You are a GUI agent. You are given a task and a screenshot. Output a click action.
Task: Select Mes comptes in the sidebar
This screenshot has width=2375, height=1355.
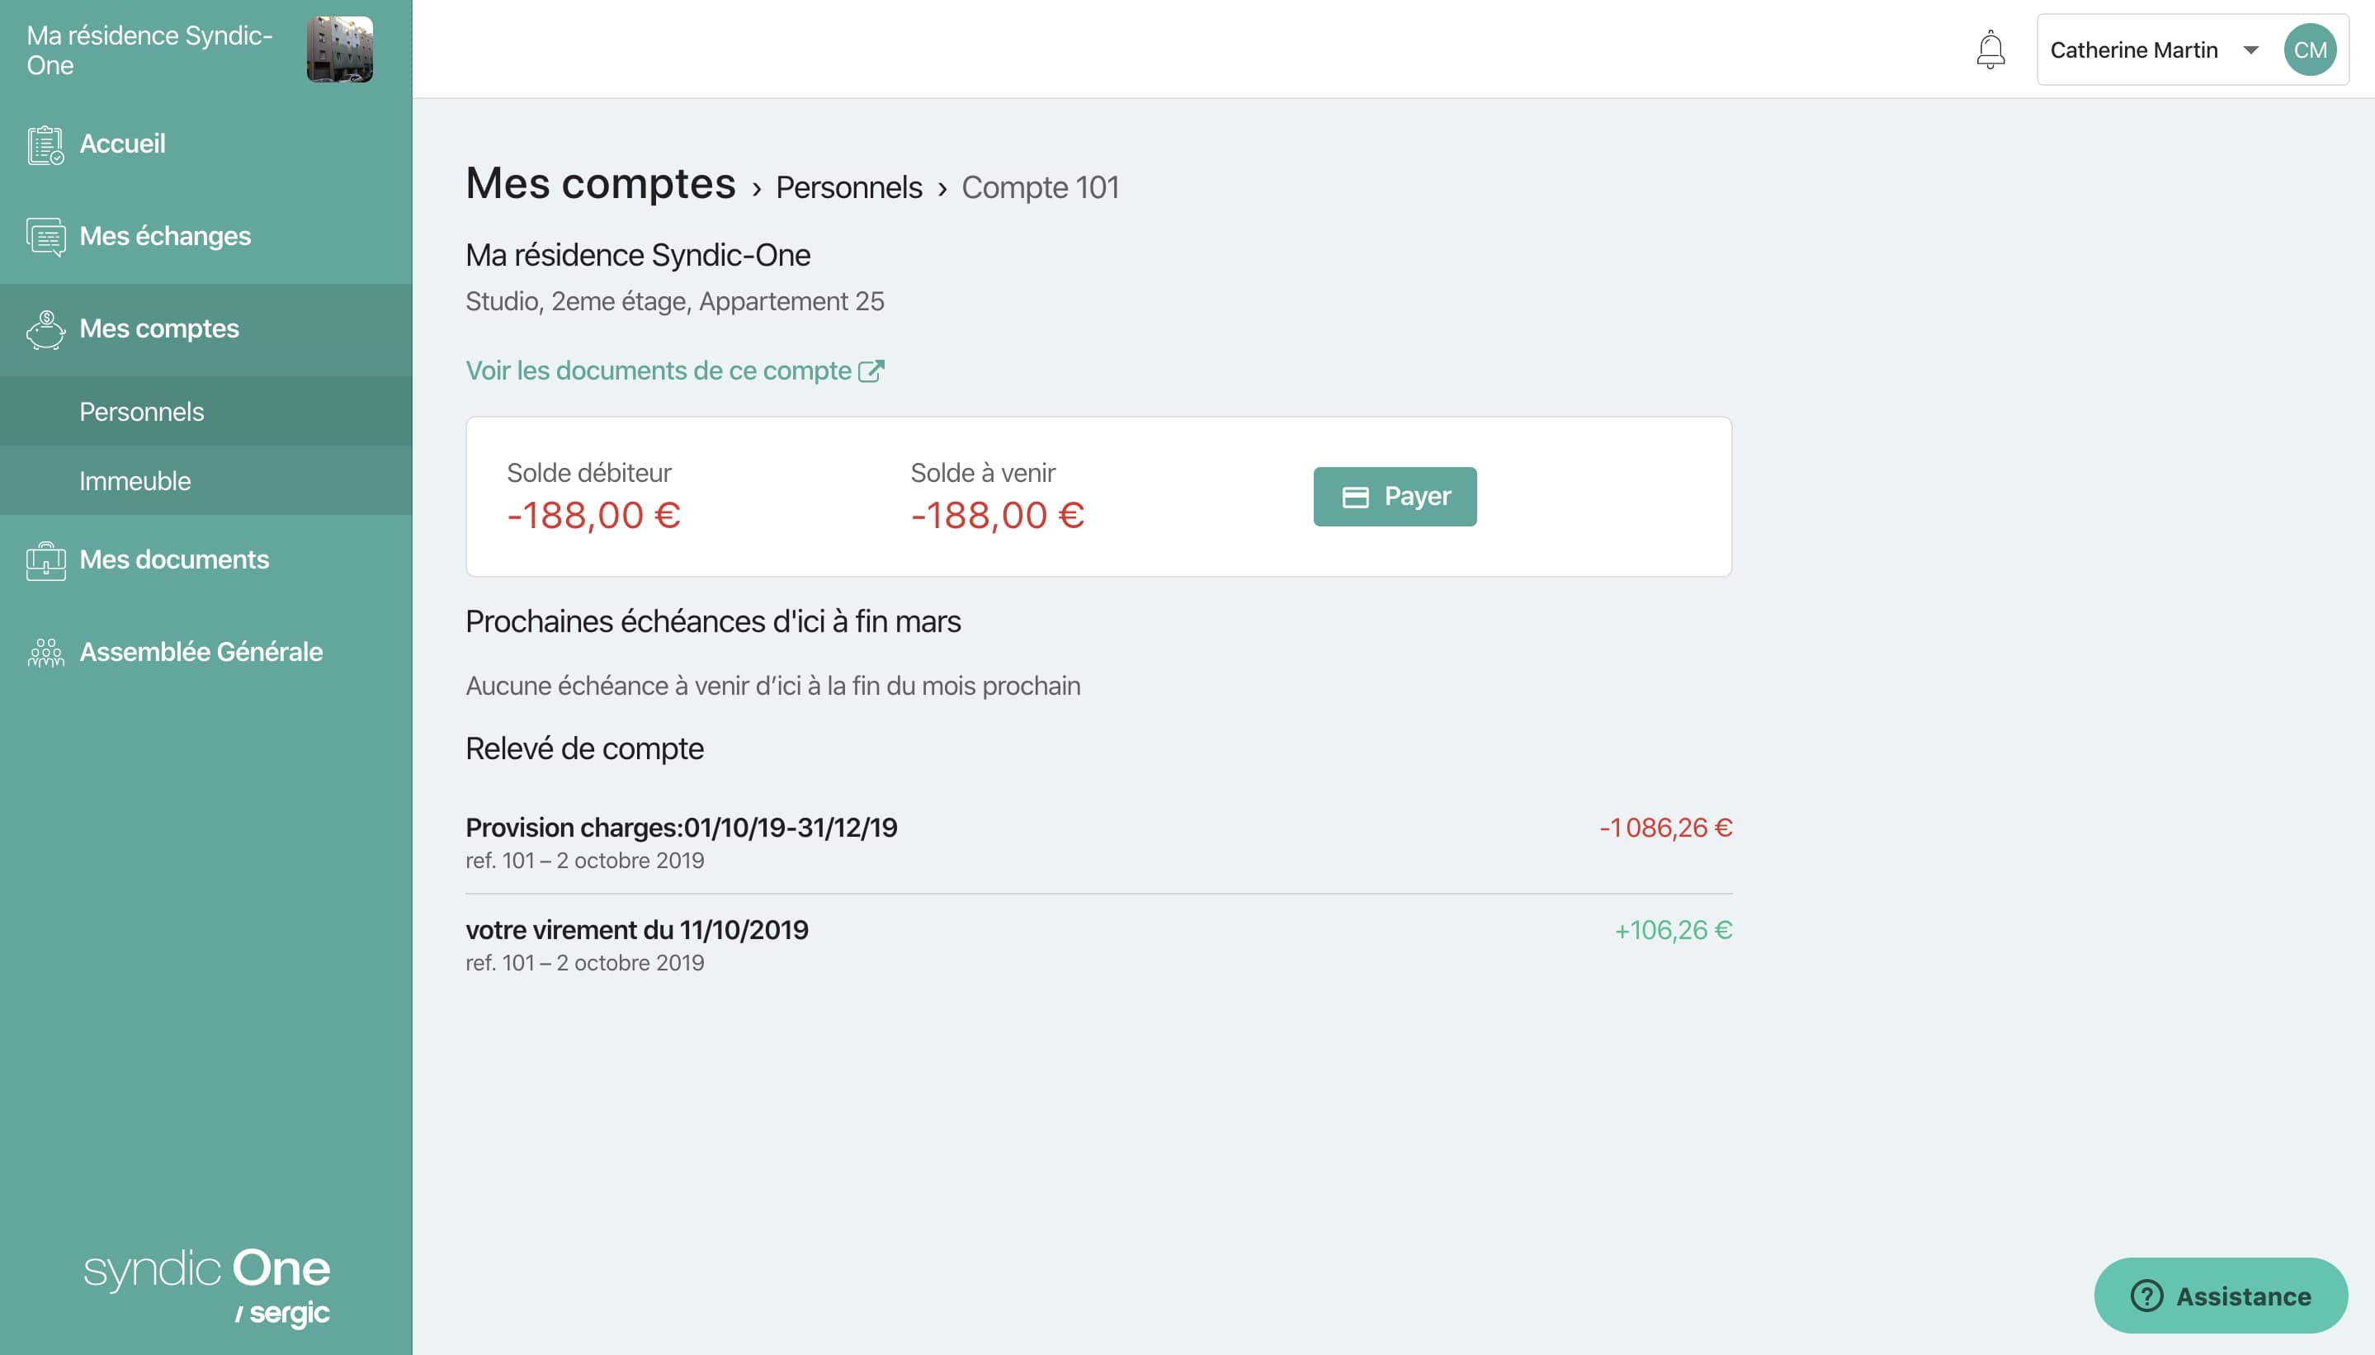point(205,329)
